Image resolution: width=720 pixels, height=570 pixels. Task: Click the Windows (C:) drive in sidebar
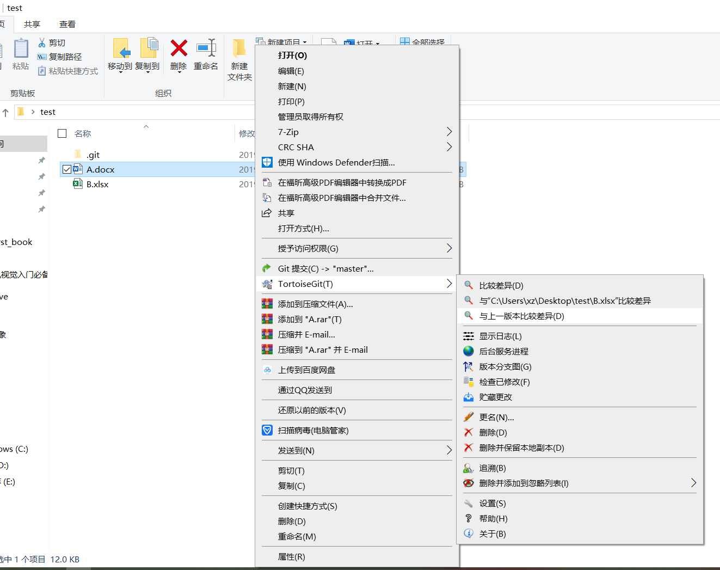pyautogui.click(x=14, y=449)
